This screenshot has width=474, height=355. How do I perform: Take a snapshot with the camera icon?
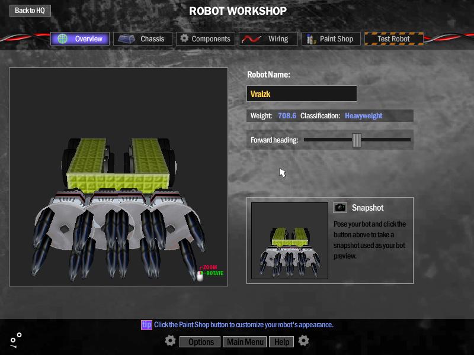(x=340, y=208)
